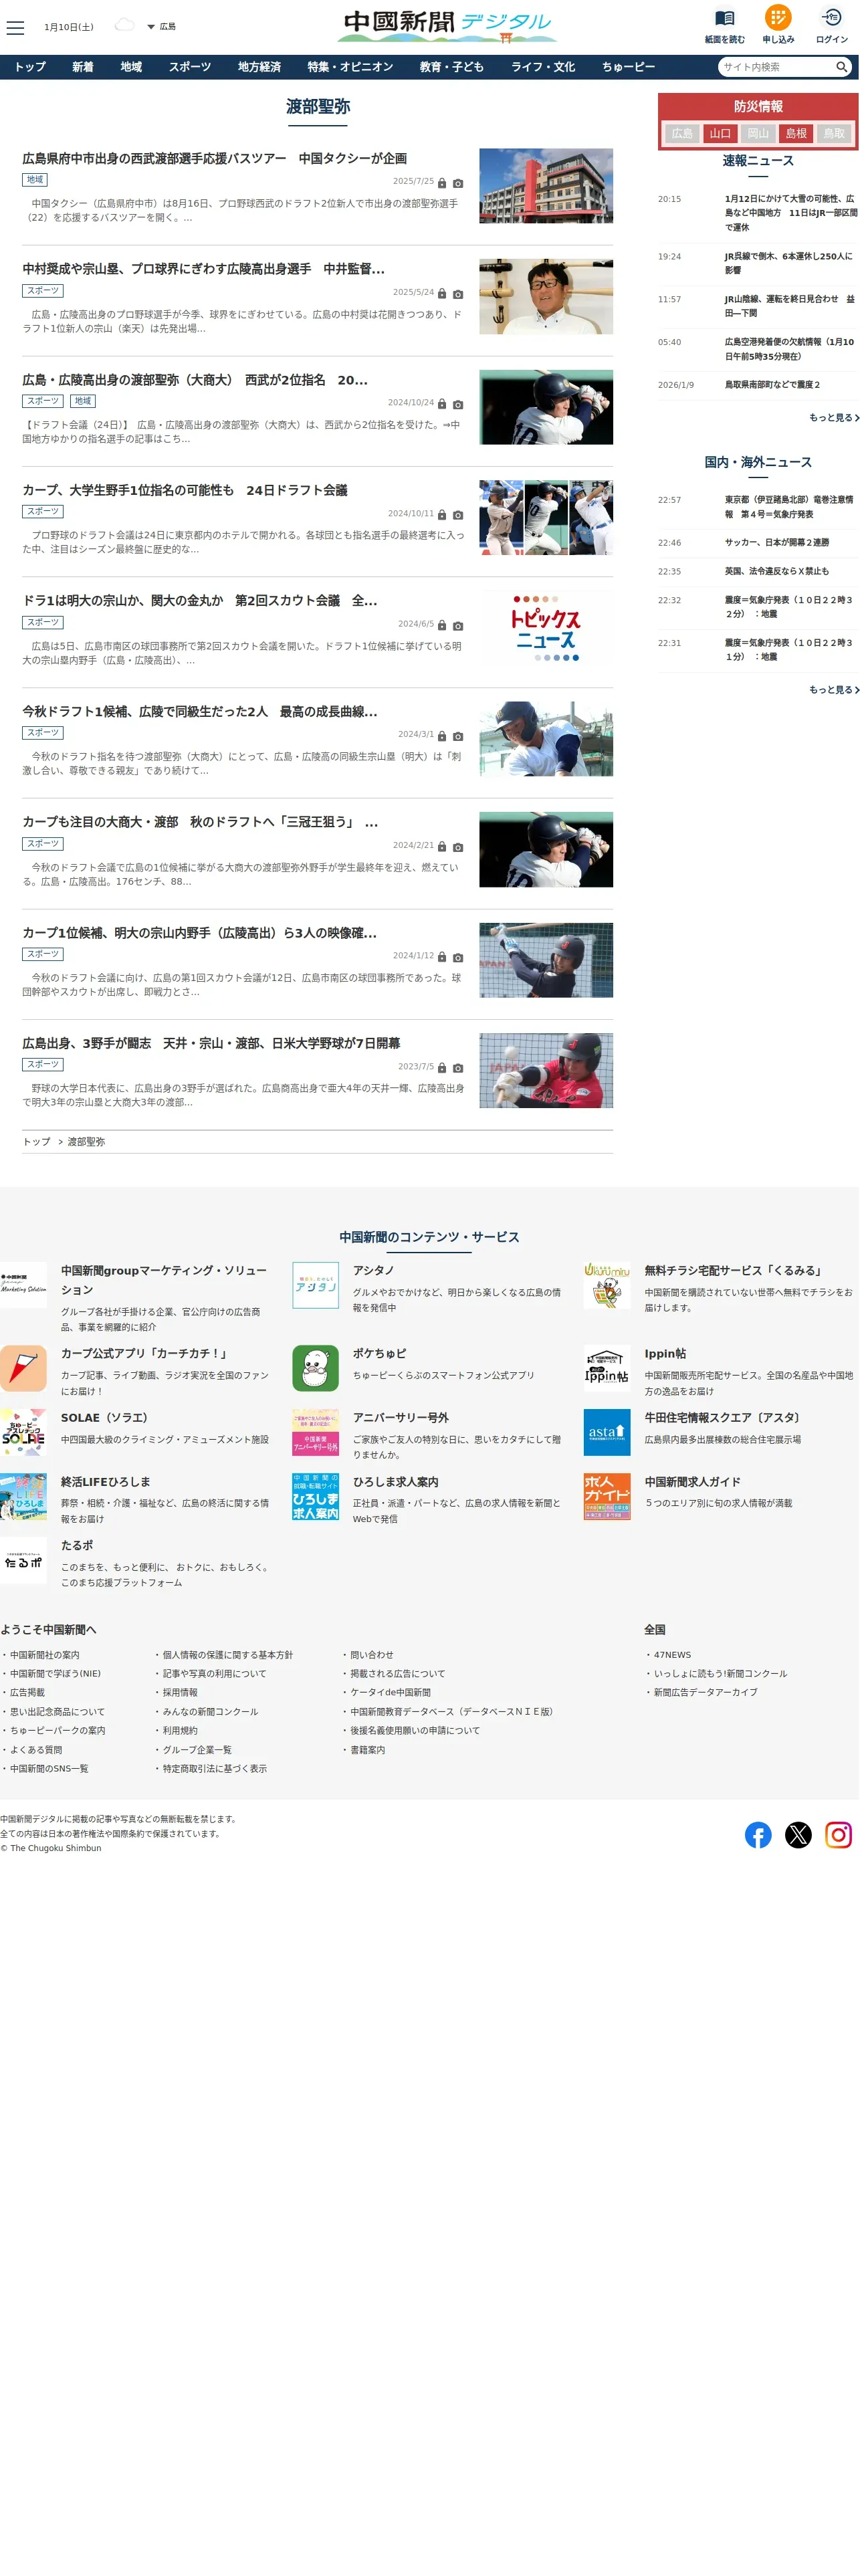Screen dimensions: 860x2576
Task: Click the カーチカチ! Carp app icon
Action: pyautogui.click(x=23, y=1368)
